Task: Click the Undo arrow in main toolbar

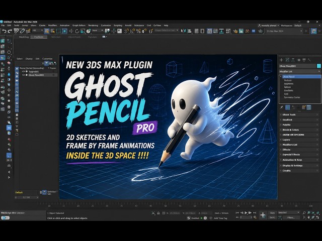Action: (x=5, y=31)
